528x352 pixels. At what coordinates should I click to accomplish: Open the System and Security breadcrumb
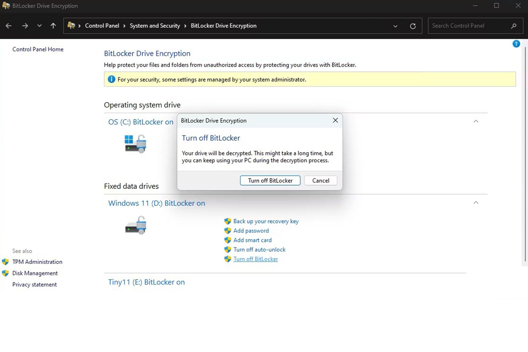pyautogui.click(x=155, y=26)
